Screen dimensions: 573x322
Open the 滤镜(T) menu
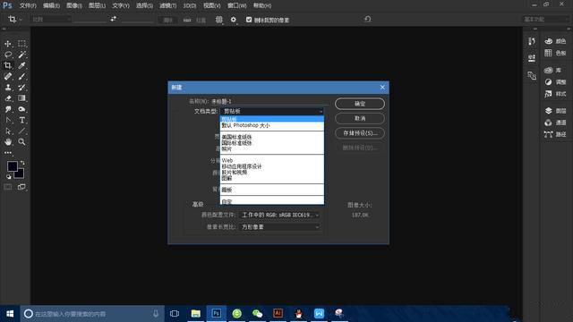tap(167, 6)
